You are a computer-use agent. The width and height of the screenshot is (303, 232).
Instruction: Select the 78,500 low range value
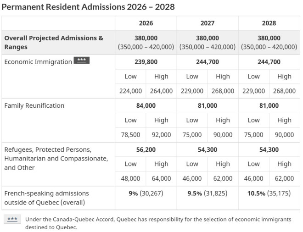pos(130,135)
